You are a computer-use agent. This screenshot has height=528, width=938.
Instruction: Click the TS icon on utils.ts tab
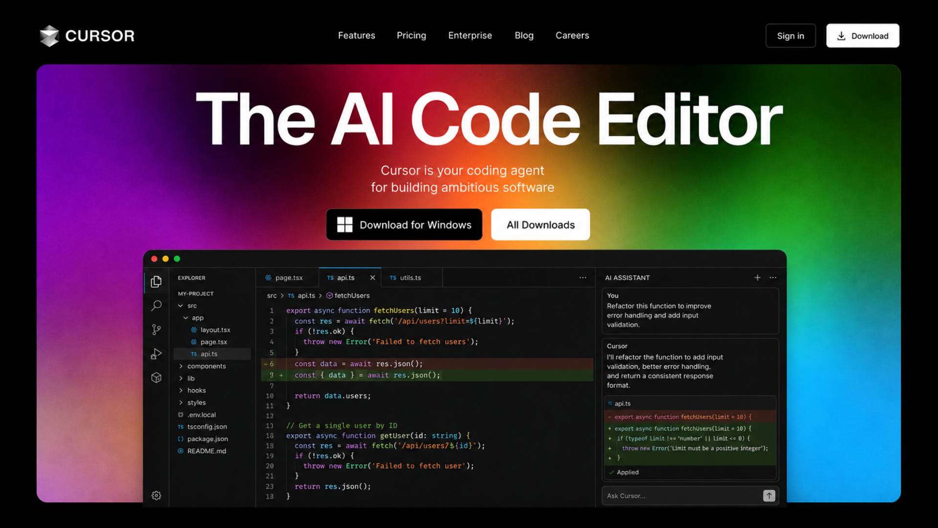click(393, 277)
